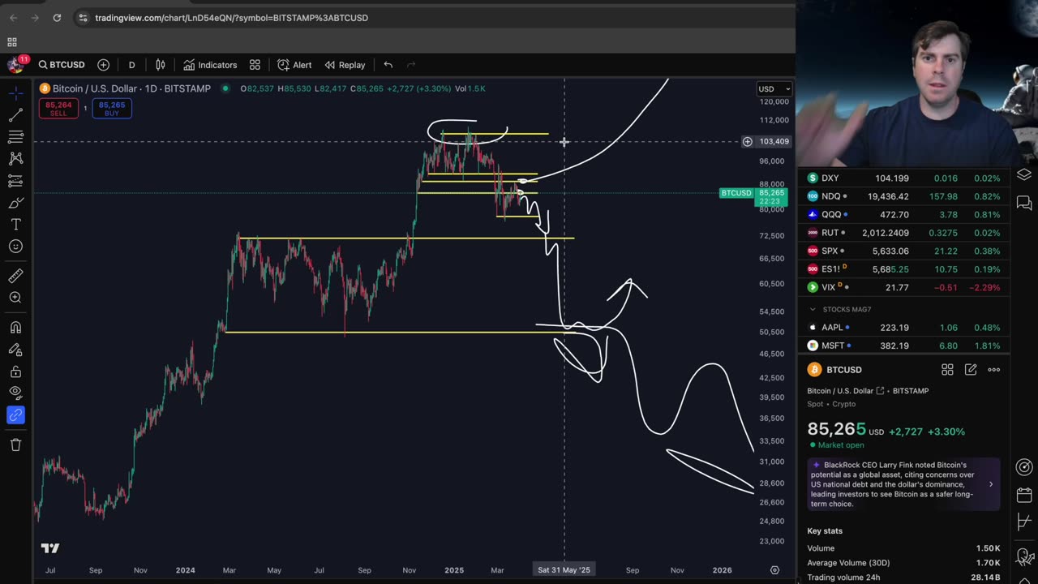This screenshot has width=1038, height=584.
Task: Open the indicator templates grid
Action: click(x=255, y=65)
